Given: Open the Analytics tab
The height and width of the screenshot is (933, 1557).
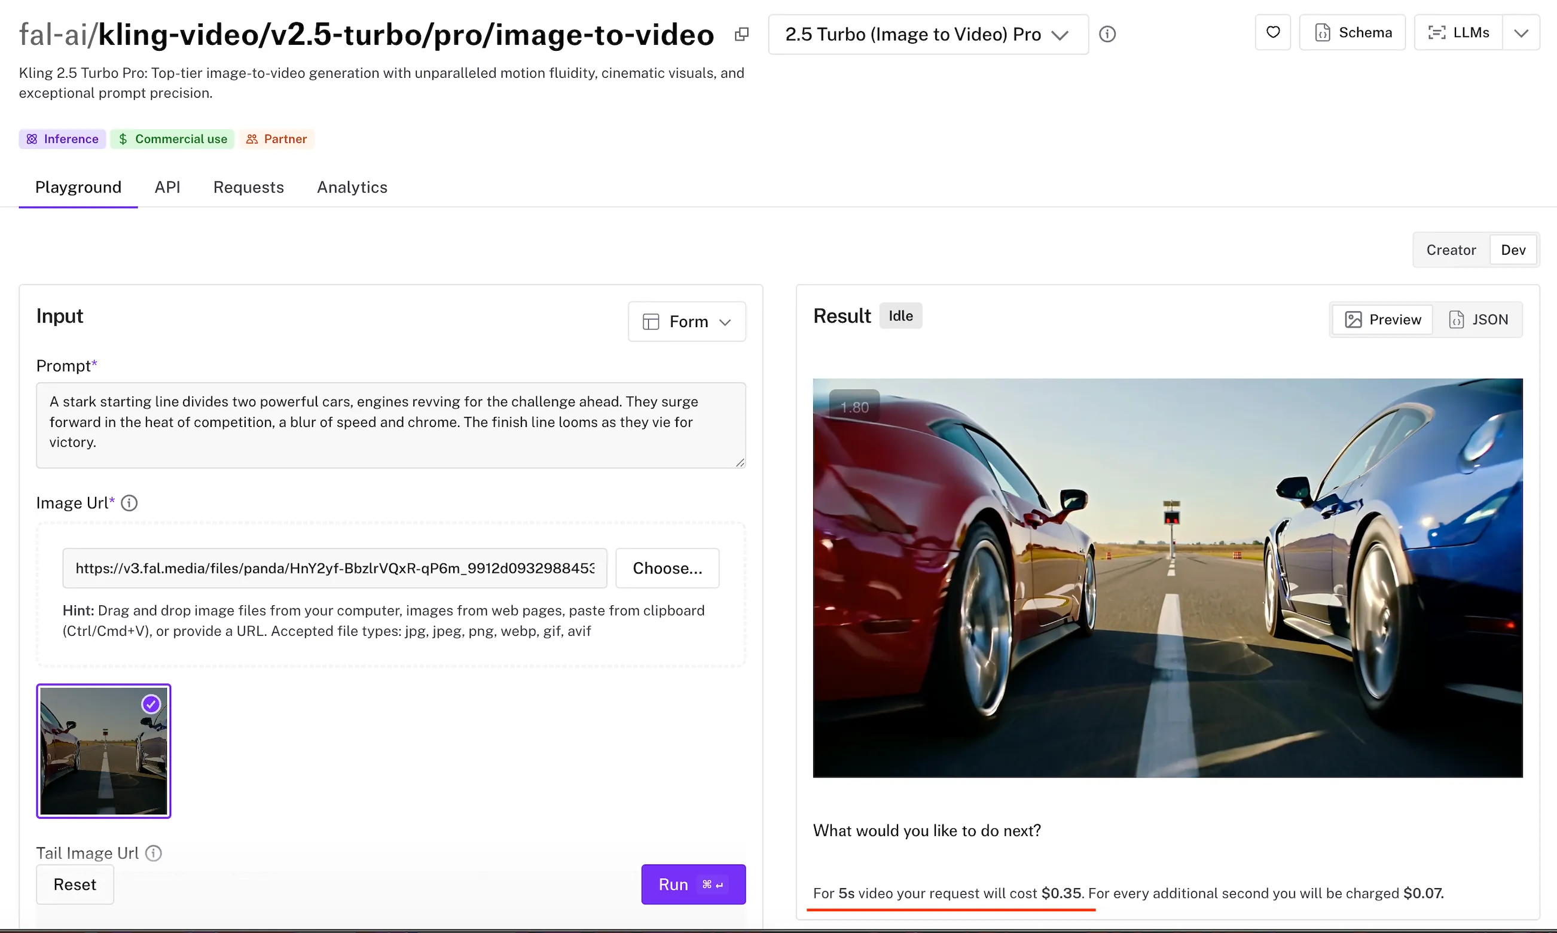Looking at the screenshot, I should point(352,187).
